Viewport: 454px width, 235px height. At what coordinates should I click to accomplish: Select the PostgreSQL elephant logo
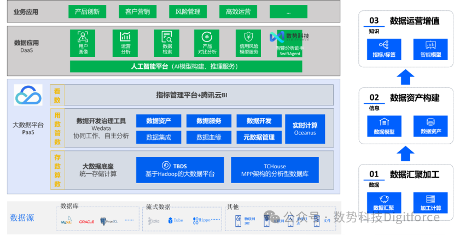(109, 221)
